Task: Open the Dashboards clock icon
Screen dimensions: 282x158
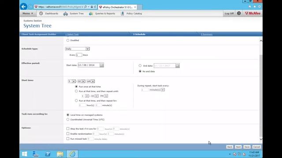Action: coord(41,14)
